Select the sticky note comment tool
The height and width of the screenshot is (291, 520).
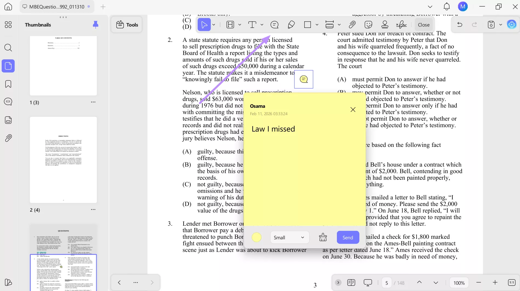pyautogui.click(x=274, y=24)
